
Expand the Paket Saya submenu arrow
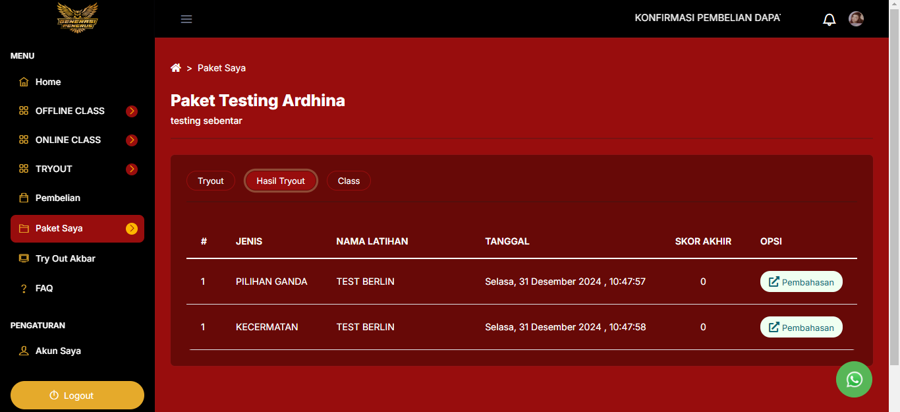click(132, 229)
